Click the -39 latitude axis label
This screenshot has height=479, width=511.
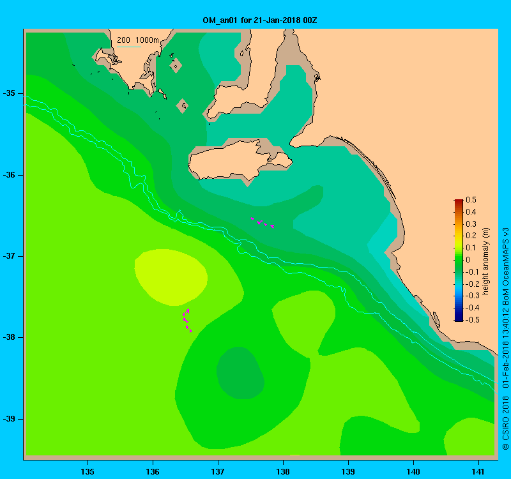click(9, 419)
